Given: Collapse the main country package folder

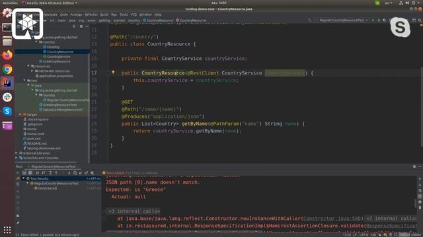Looking at the screenshot, I should click(x=36, y=42).
